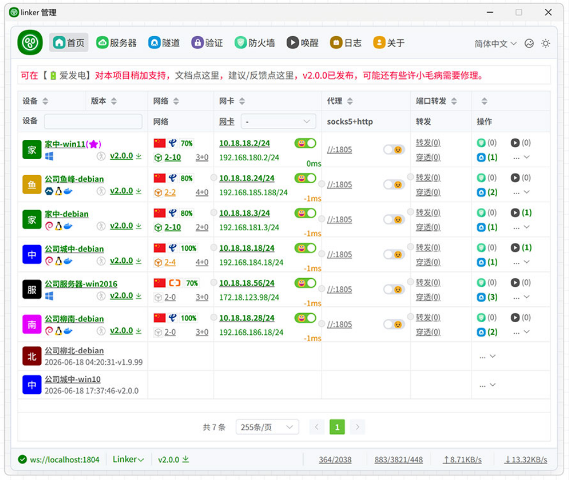Image resolution: width=569 pixels, height=480 pixels.
Task: Open the 服务器 servers tab
Action: coord(116,43)
